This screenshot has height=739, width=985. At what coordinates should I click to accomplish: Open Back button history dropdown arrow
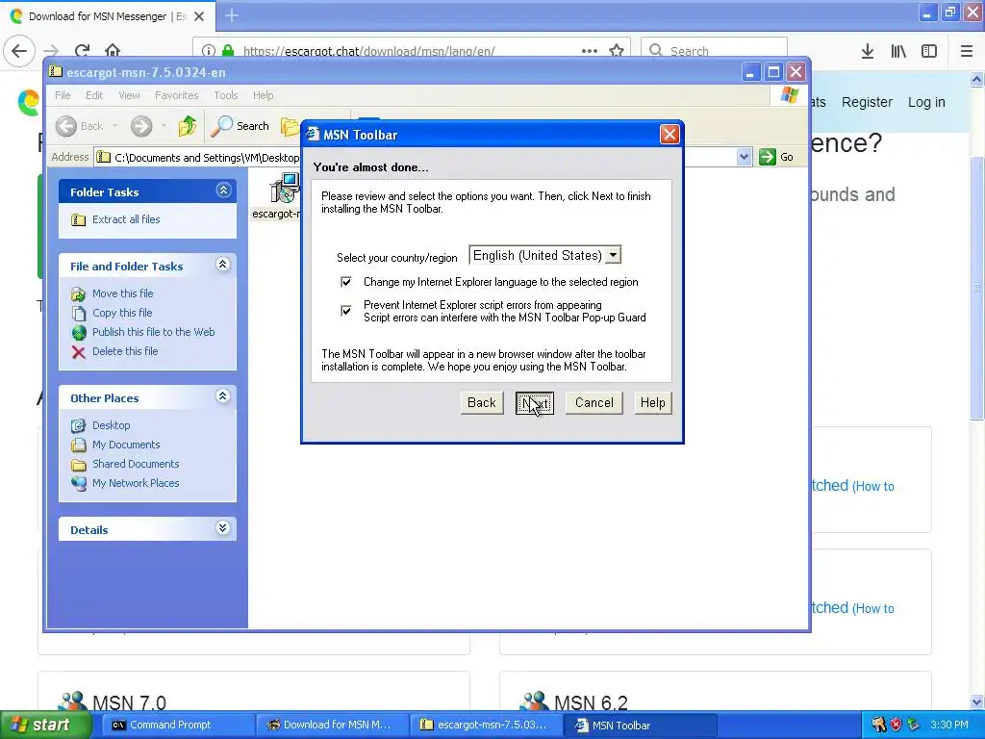(115, 126)
